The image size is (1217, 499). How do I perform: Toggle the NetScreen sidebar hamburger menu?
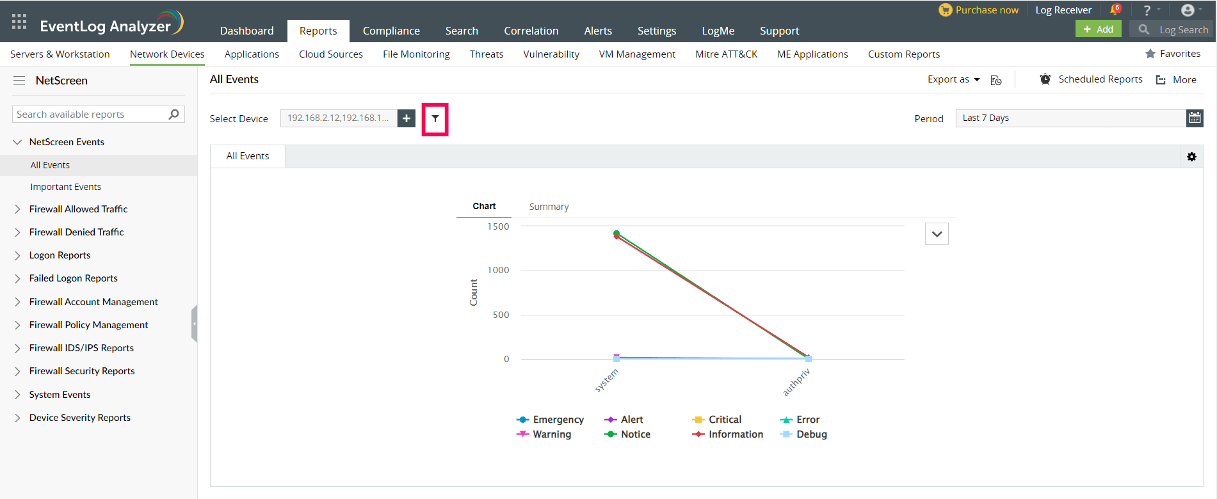19,81
